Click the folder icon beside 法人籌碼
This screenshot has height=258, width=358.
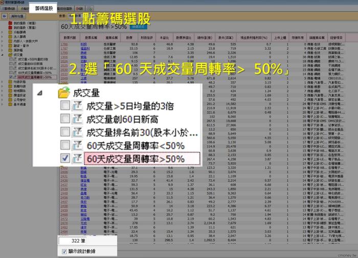click(10, 36)
